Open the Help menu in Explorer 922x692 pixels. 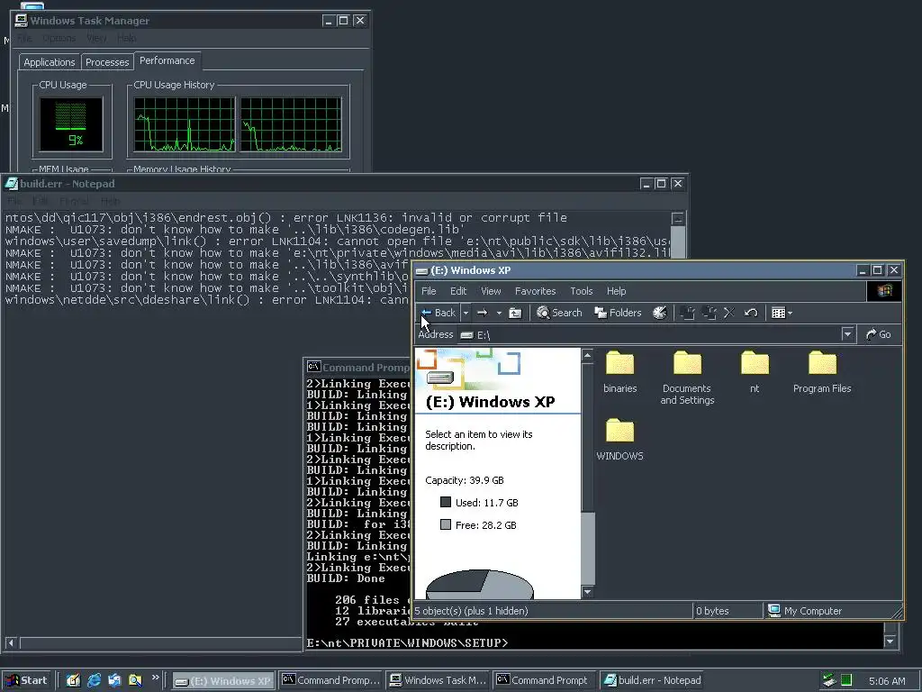point(616,291)
